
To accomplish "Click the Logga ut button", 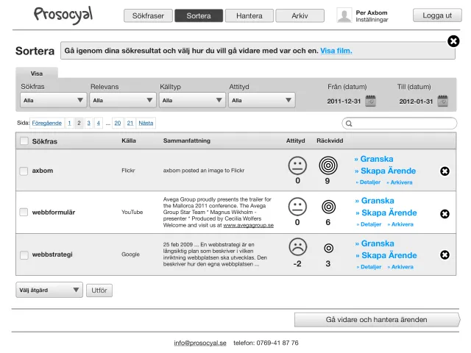I will (x=437, y=15).
